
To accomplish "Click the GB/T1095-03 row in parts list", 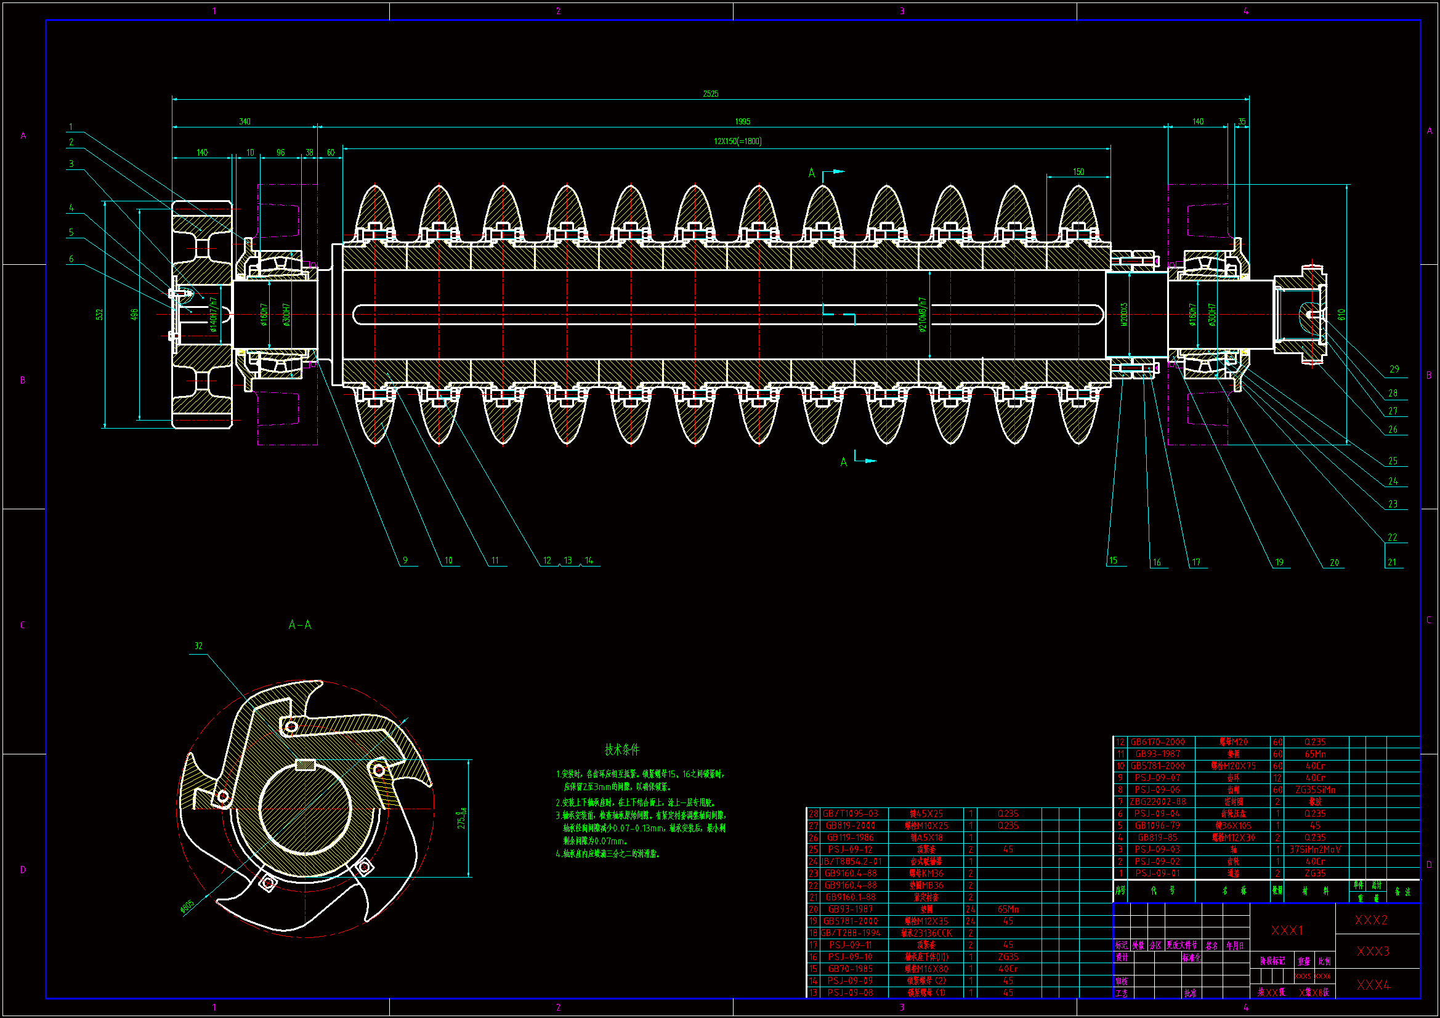I will coord(850,814).
